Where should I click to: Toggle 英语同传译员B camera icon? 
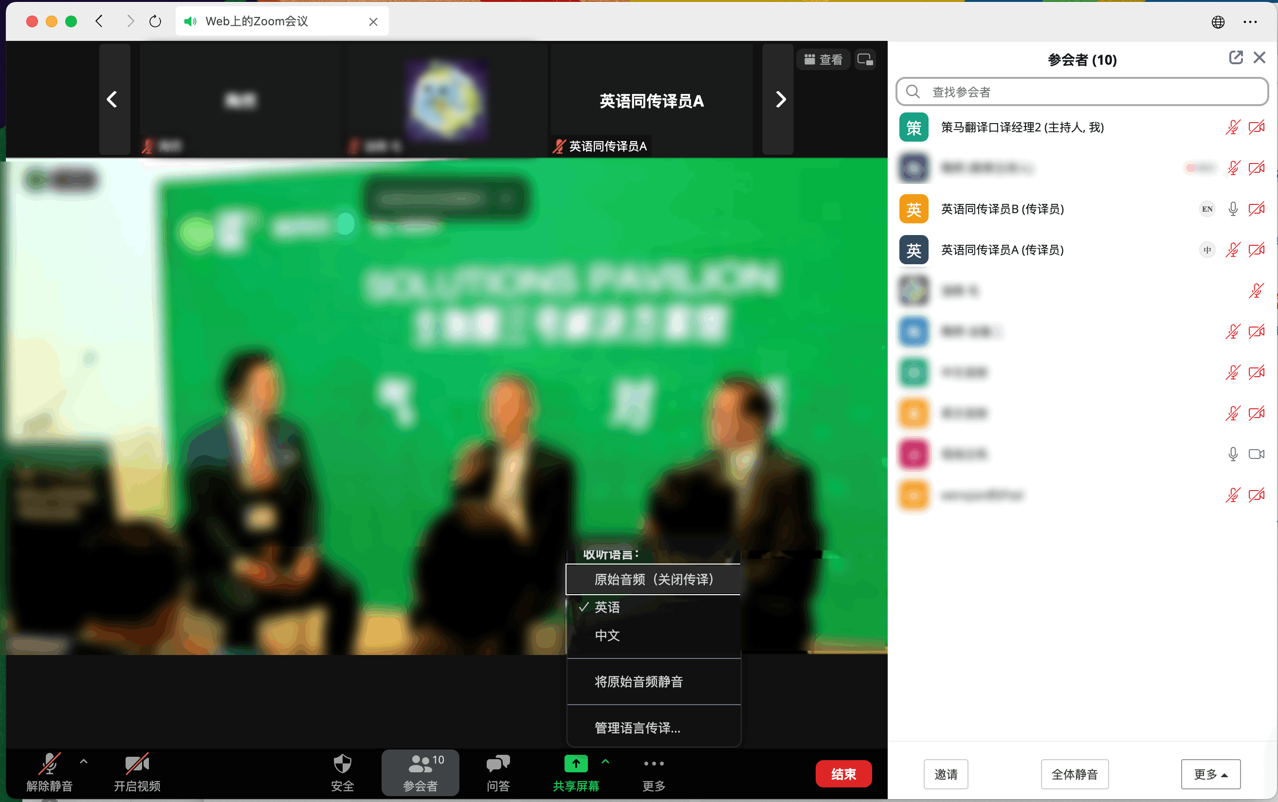1257,209
